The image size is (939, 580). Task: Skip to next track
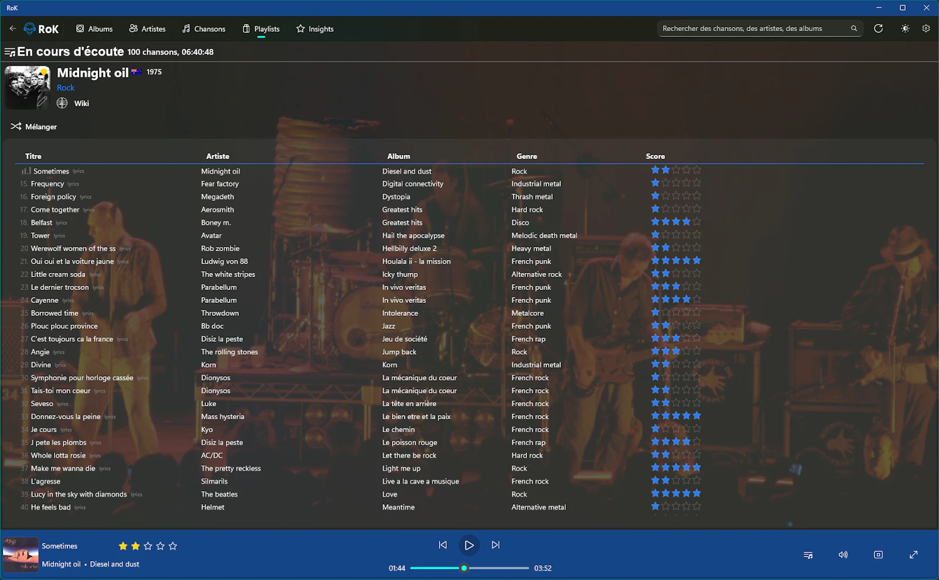point(496,545)
